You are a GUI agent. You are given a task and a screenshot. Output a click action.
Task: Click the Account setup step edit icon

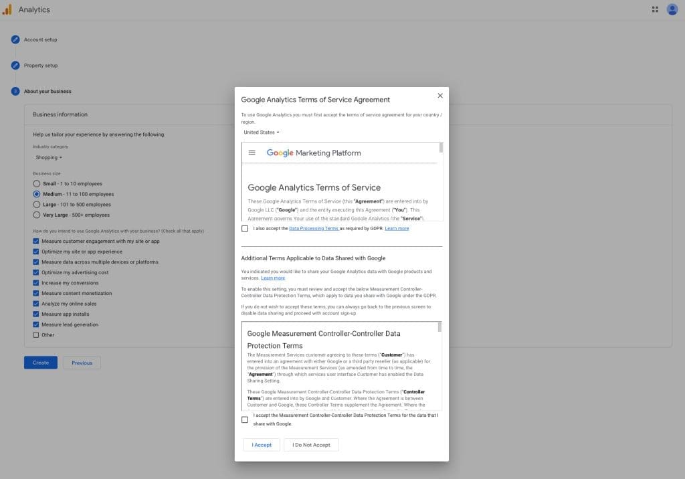click(x=15, y=39)
